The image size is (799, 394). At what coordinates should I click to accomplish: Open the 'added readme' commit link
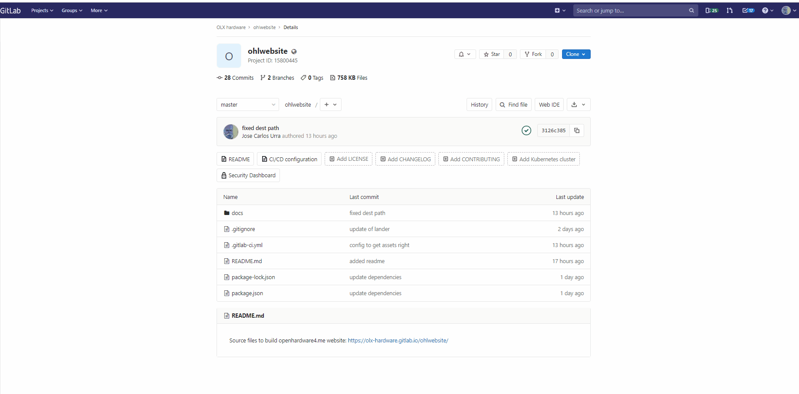(x=367, y=261)
